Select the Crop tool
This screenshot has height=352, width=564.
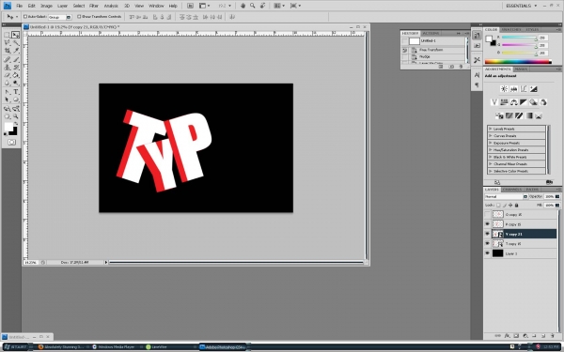7,51
